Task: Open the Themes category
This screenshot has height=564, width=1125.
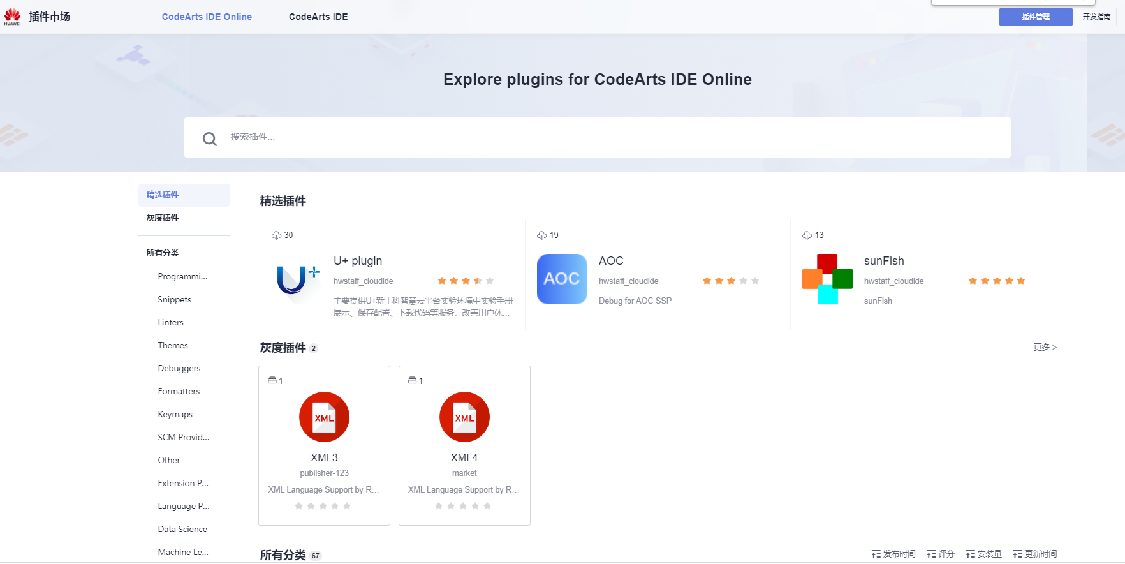Action: [x=173, y=345]
